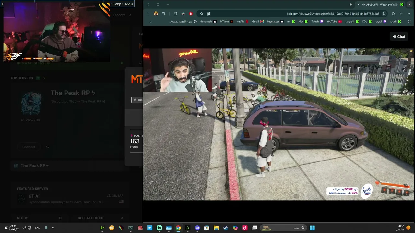This screenshot has width=415, height=233.
Task: Open TikTok from the taskbar
Action: pyautogui.click(x=245, y=228)
